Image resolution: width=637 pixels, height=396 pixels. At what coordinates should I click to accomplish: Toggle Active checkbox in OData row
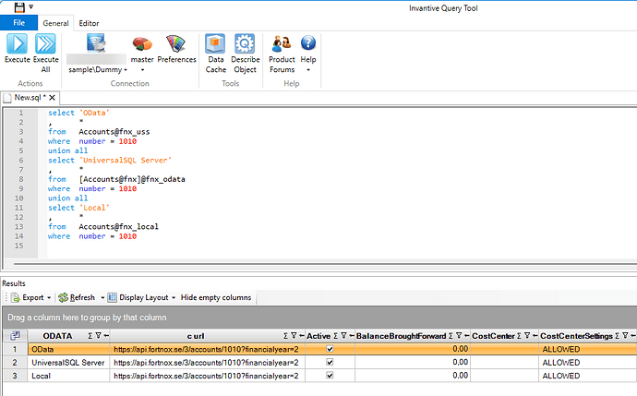click(330, 350)
